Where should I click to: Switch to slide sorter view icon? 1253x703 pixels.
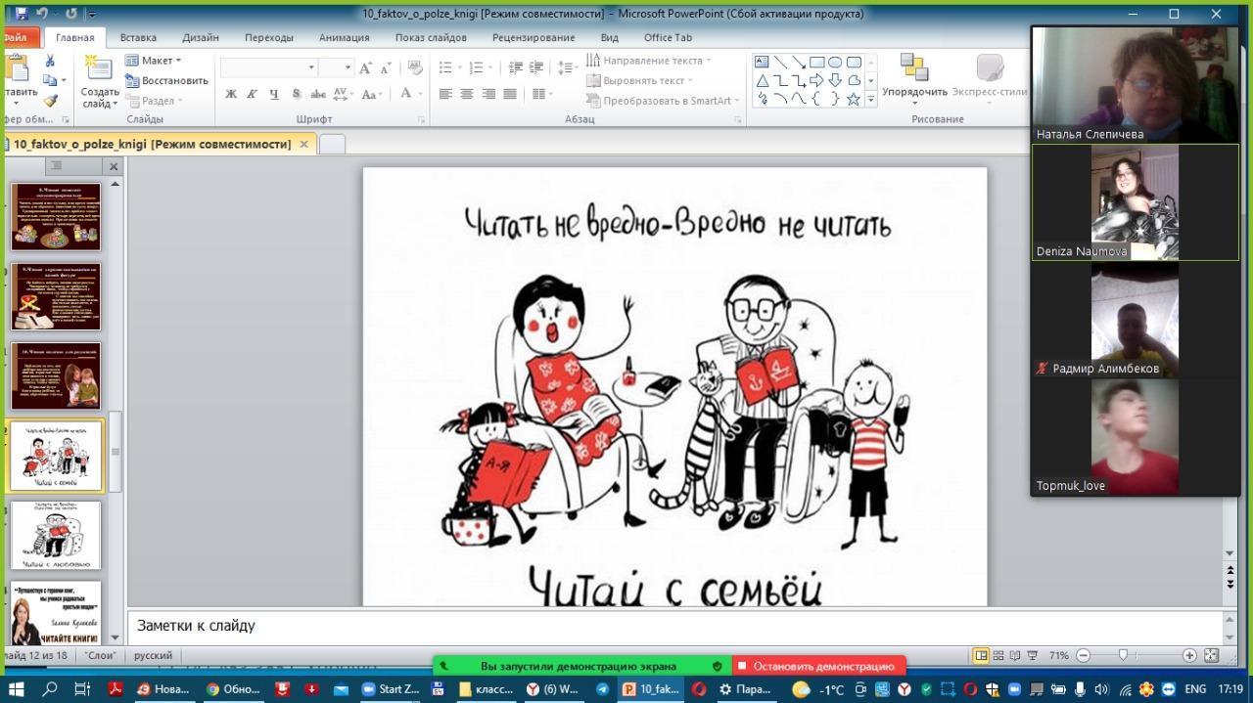tap(998, 655)
